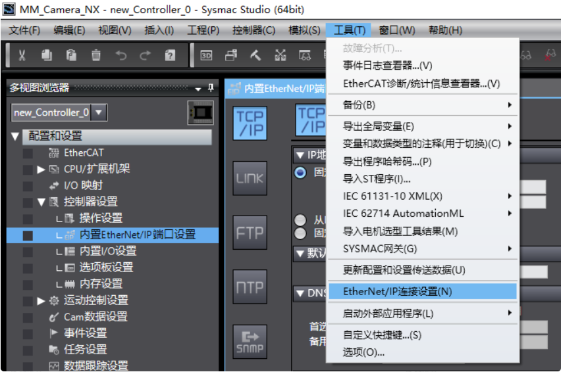Screen dimensions: 561x372
Task: Collapse the DNS section triangle
Action: pos(300,293)
